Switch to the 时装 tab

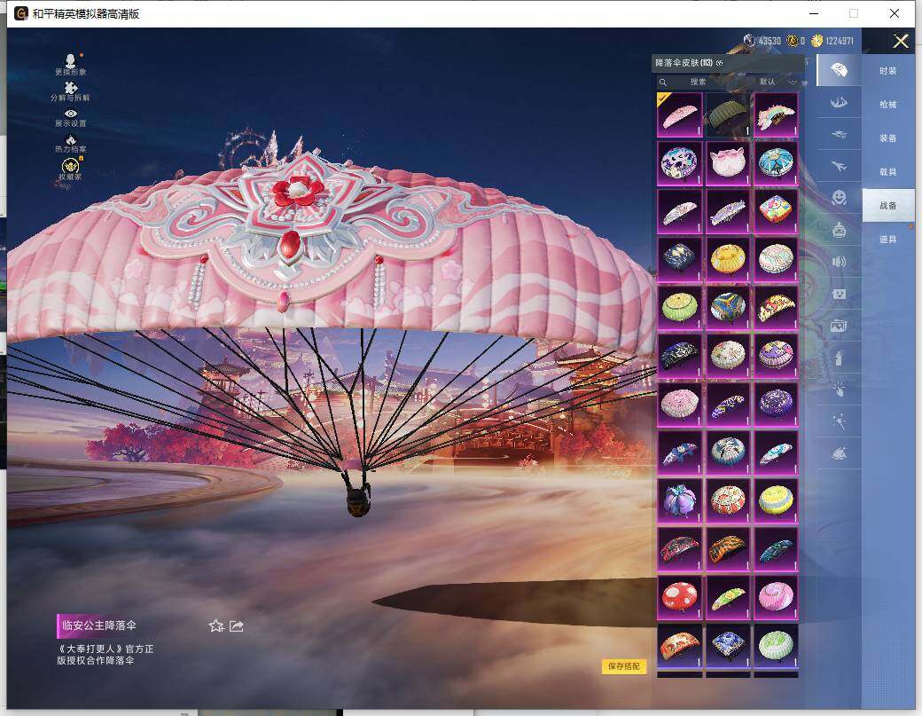[x=887, y=71]
